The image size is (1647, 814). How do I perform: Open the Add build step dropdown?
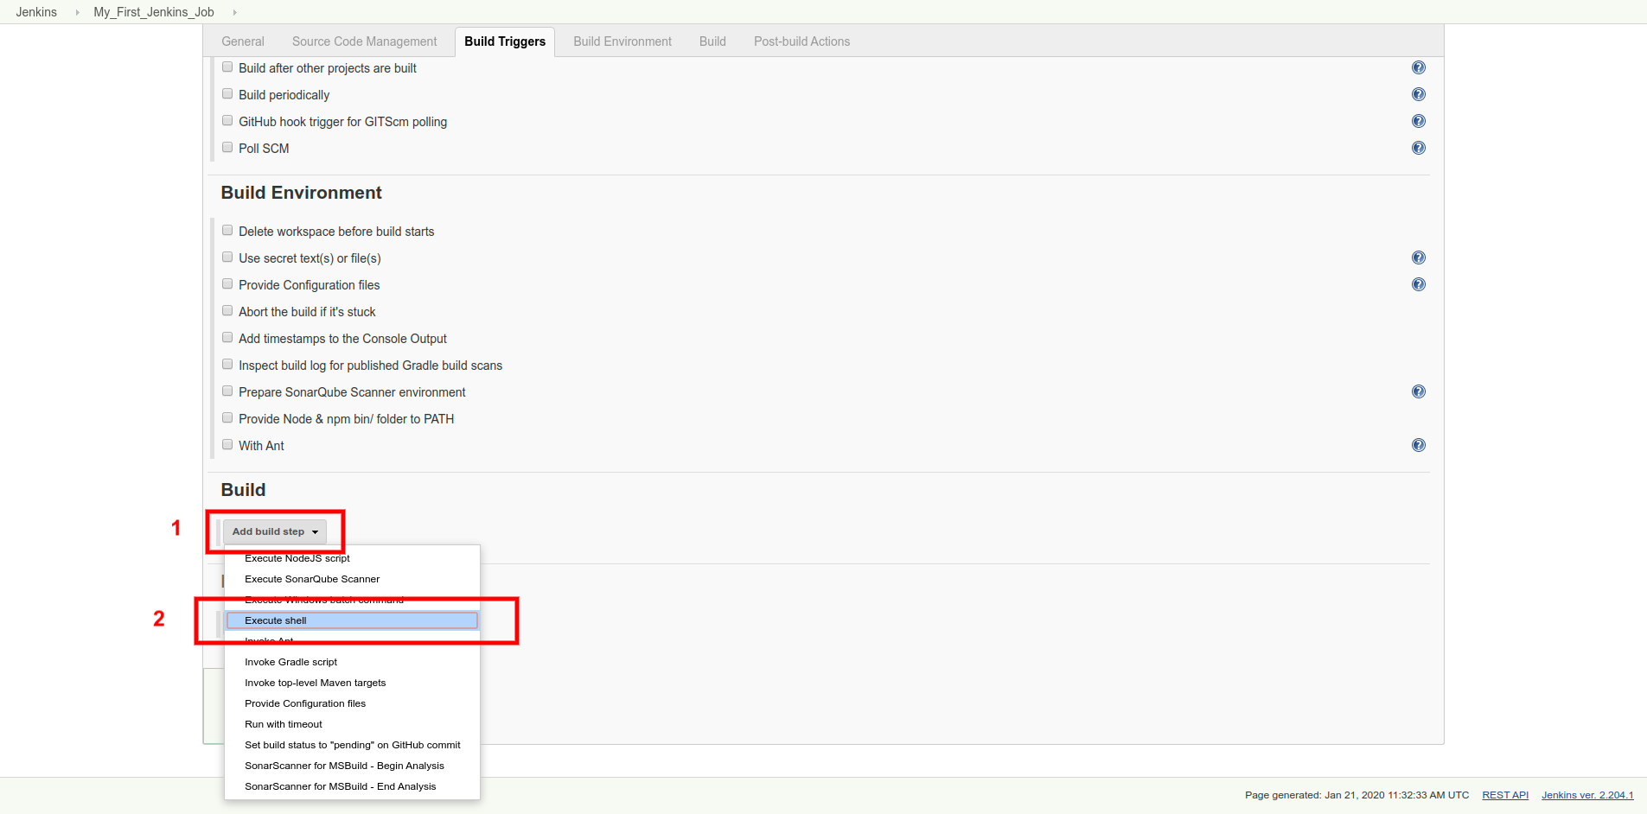(x=275, y=531)
